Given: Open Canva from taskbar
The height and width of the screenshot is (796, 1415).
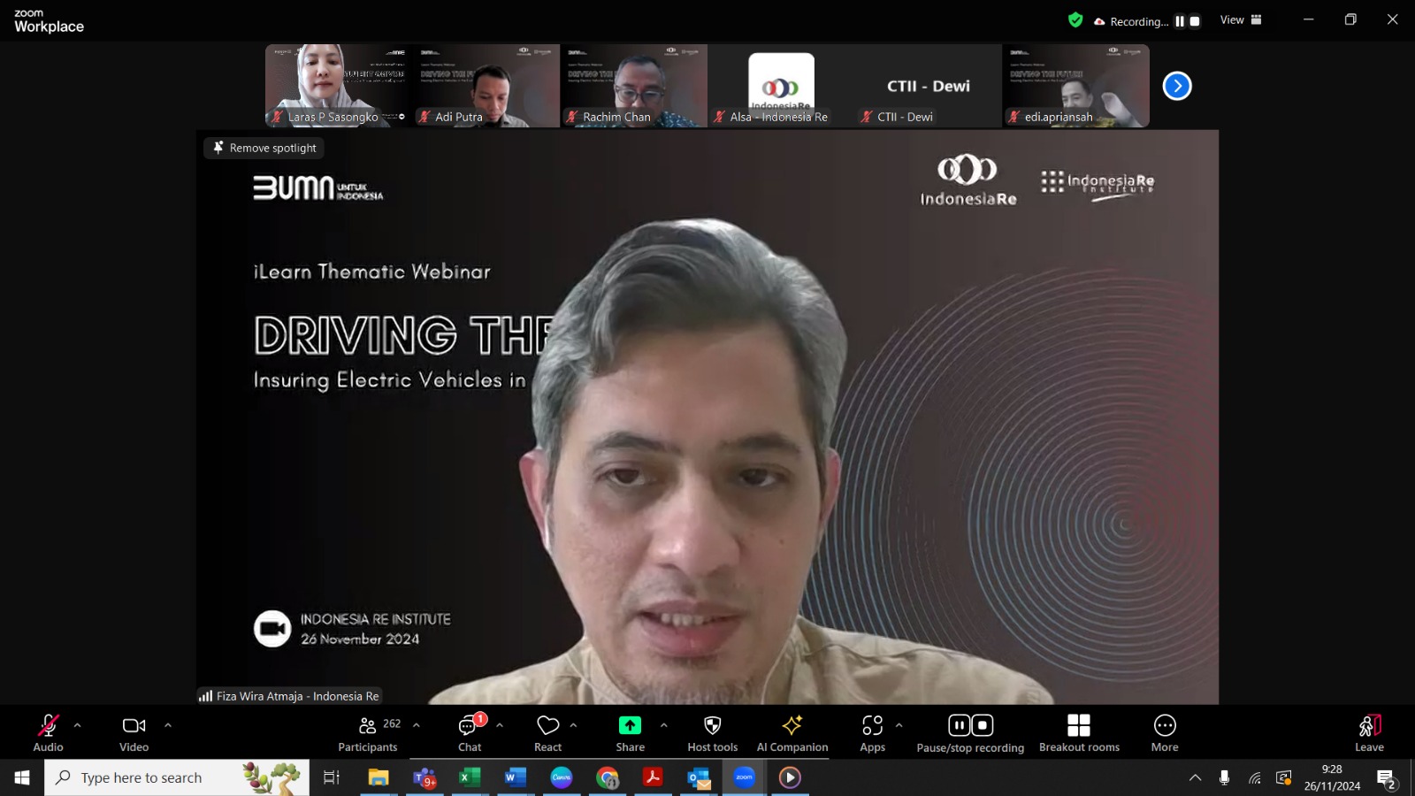Looking at the screenshot, I should point(562,777).
